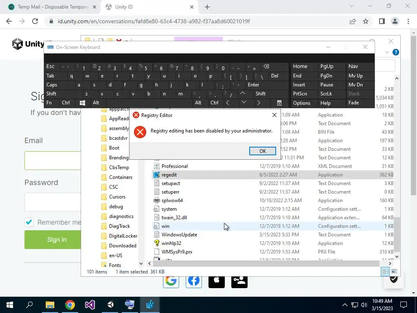This screenshot has width=417, height=313.
Task: Click the up arrow key on keyboard
Action: pyautogui.click(x=243, y=94)
